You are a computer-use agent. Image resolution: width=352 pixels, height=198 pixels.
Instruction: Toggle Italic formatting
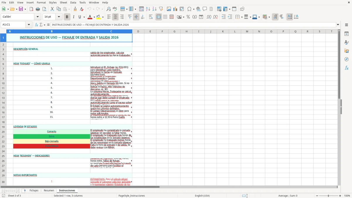(x=73, y=17)
